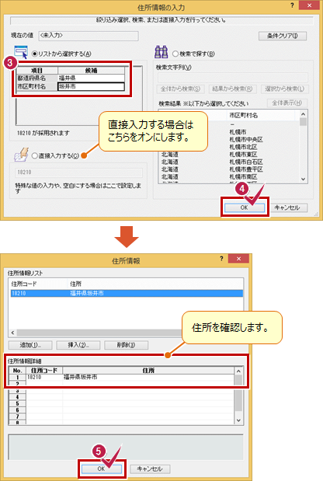Image resolution: width=323 pixels, height=481 pixels.
Task: Click the 削除(3) button
Action: (126, 345)
